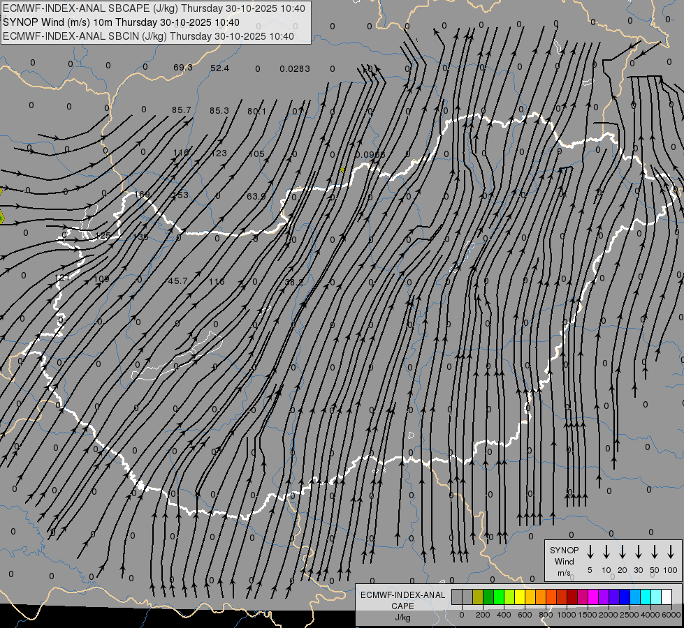Screen dimensions: 684x628
Task: Select the 30 m/s wind legend arrow
Action: click(639, 552)
